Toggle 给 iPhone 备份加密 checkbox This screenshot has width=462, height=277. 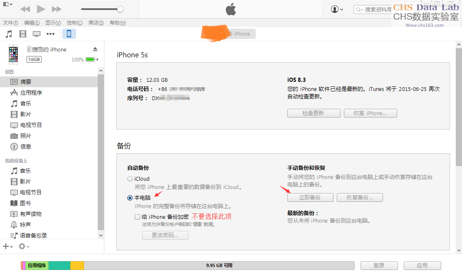tap(137, 217)
